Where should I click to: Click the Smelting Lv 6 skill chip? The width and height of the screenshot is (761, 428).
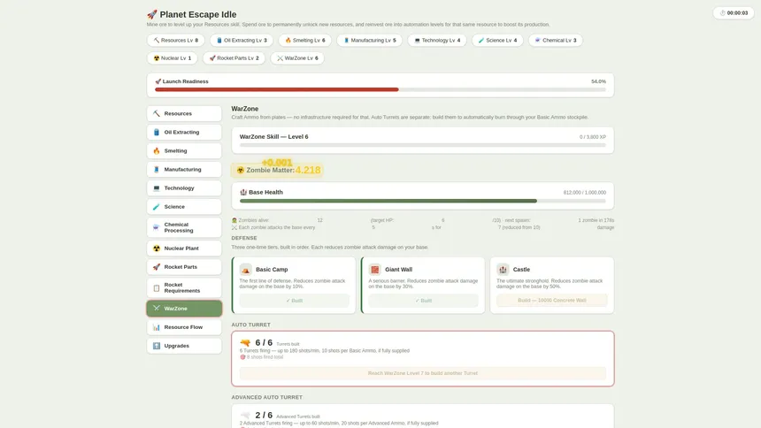305,41
